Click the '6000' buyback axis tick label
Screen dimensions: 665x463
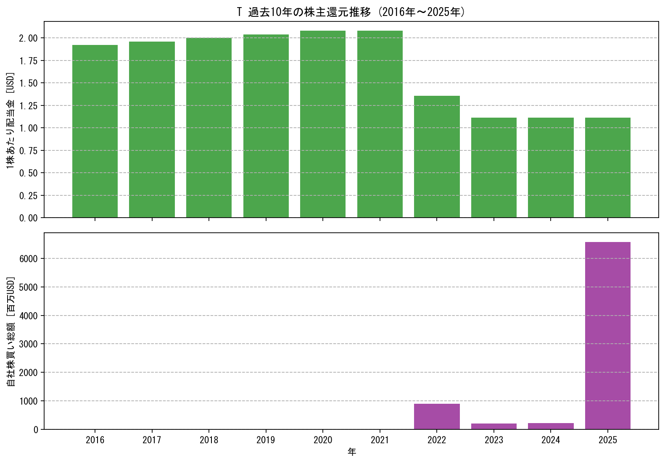pyautogui.click(x=29, y=259)
